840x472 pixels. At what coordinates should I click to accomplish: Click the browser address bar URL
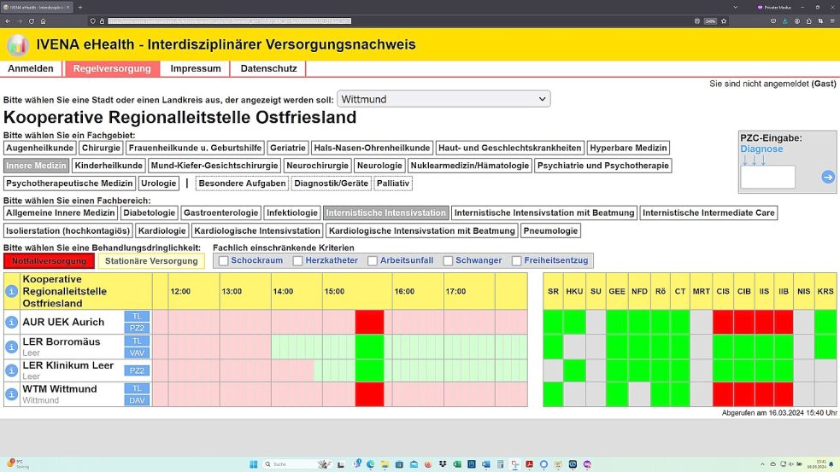click(229, 20)
